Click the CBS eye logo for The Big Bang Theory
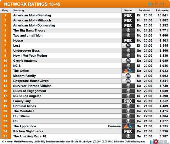The width and height of the screenshot is (170, 144). coord(128,30)
